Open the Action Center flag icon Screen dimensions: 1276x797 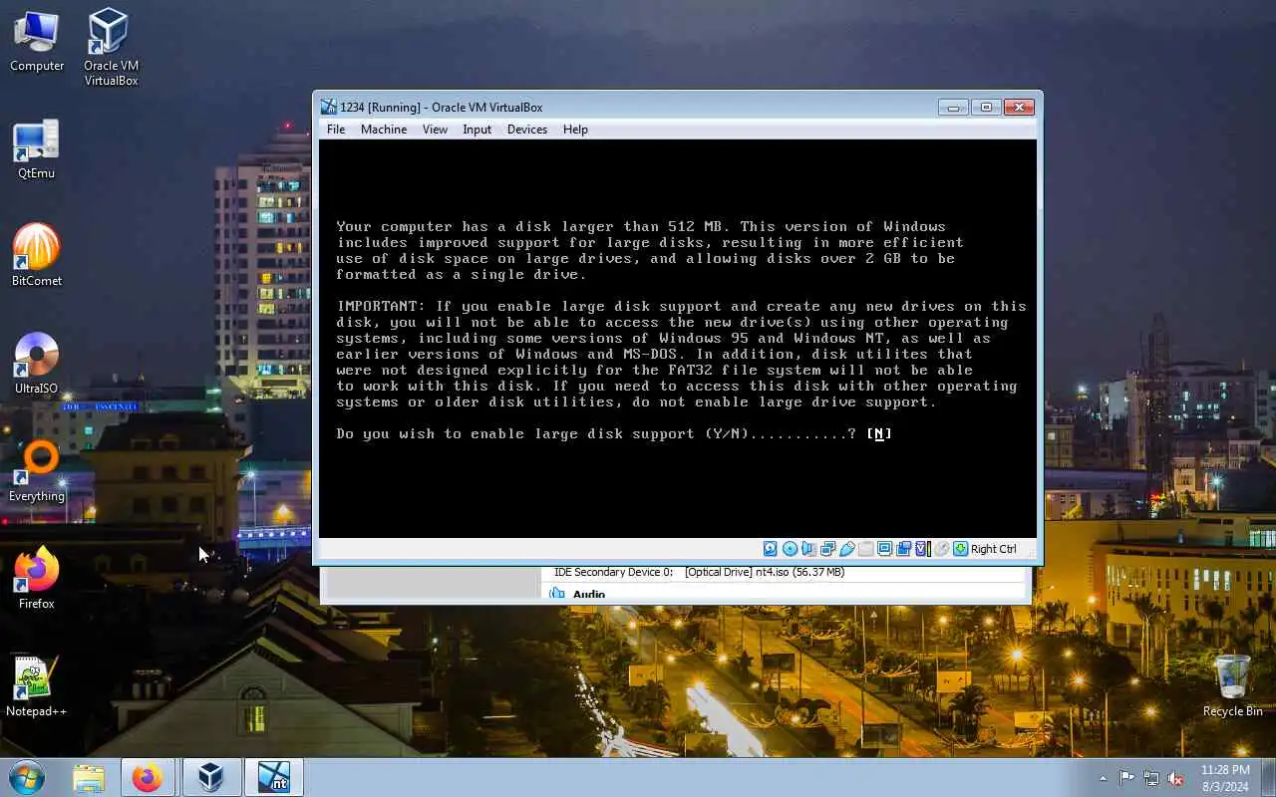coord(1126,778)
